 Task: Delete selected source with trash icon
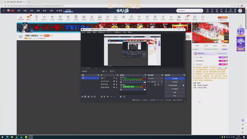(x=104, y=97)
